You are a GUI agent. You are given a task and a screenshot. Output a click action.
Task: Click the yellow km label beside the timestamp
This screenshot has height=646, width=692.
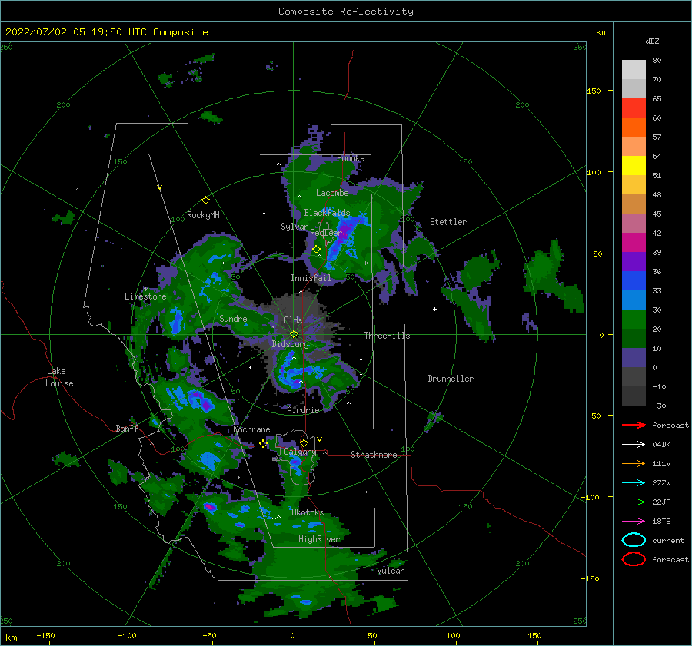pos(601,32)
